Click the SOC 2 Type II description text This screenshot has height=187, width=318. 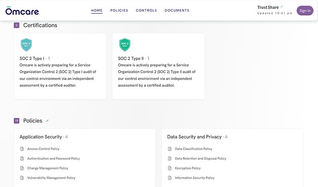coord(157,75)
